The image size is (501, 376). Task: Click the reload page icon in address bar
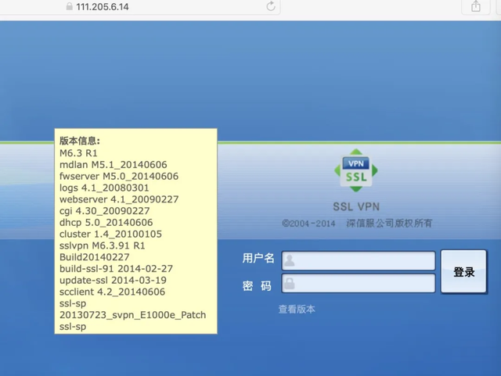pyautogui.click(x=271, y=6)
